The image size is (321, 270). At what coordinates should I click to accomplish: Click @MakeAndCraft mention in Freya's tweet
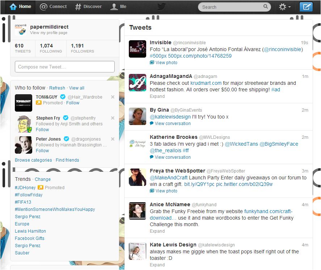[x=169, y=178]
